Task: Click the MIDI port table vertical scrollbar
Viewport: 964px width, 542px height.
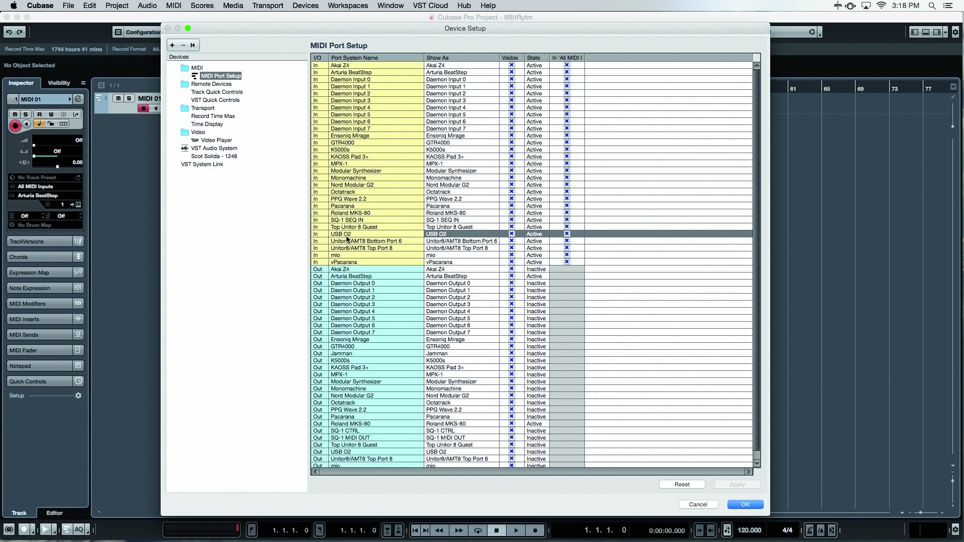Action: pyautogui.click(x=757, y=261)
